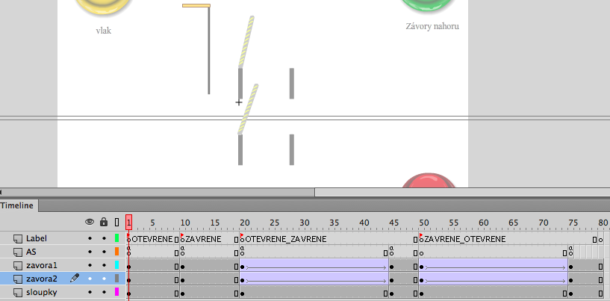Click the green Závory nahoru button
Image resolution: width=610 pixels, height=301 pixels.
tap(429, 6)
